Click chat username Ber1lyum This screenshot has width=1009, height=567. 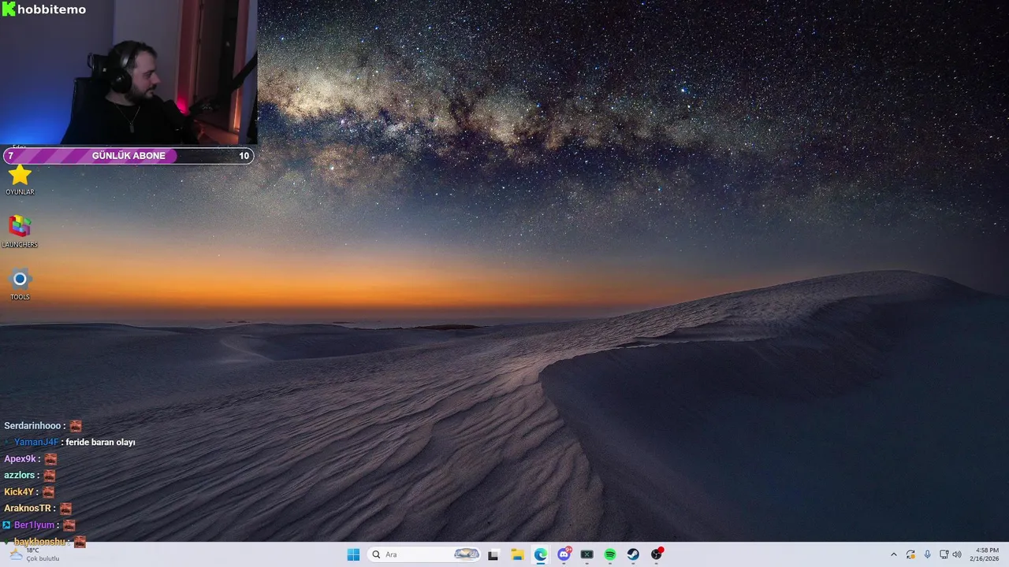34,525
